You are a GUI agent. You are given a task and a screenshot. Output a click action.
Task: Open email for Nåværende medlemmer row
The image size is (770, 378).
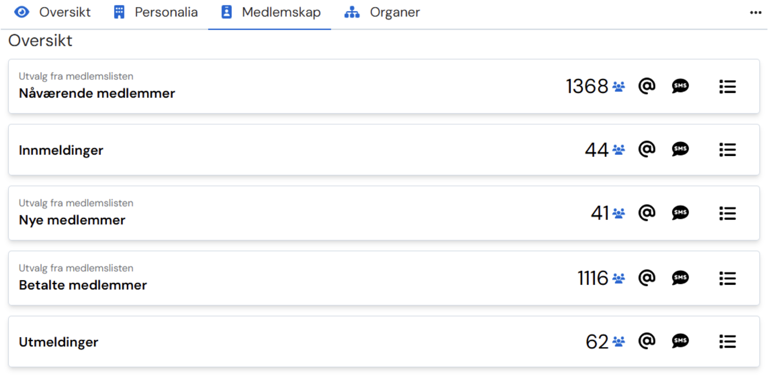[x=646, y=86]
